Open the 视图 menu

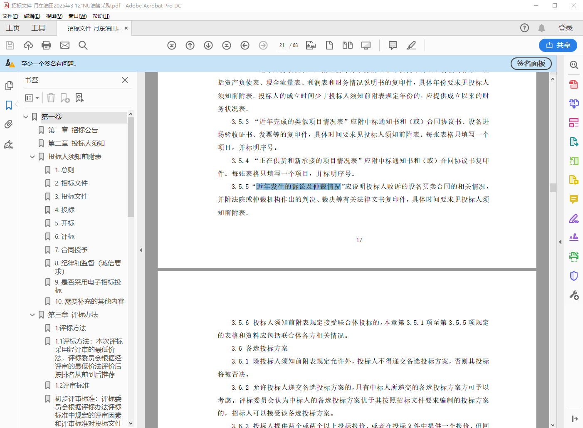[x=54, y=16]
